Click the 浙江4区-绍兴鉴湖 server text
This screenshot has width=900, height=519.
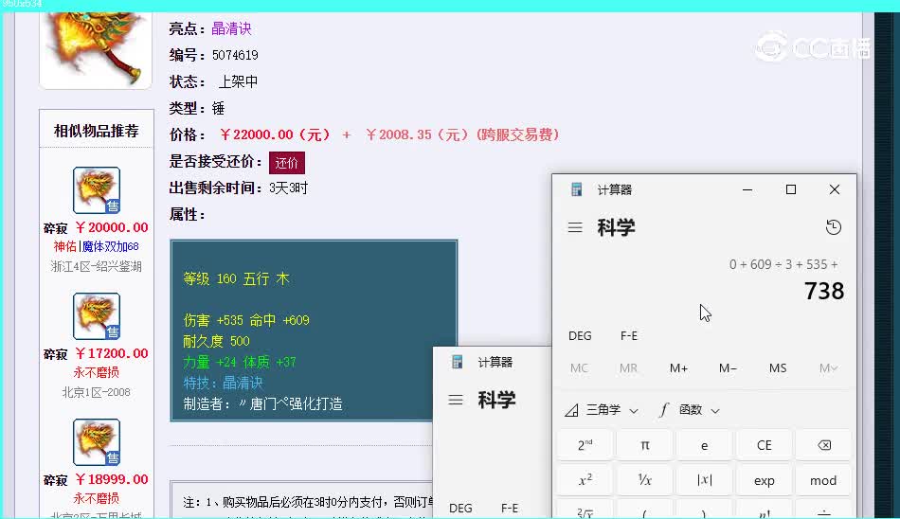(96, 266)
